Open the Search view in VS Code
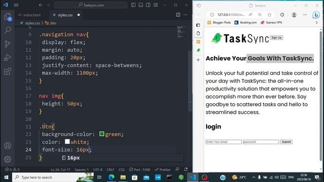 (x=8, y=30)
